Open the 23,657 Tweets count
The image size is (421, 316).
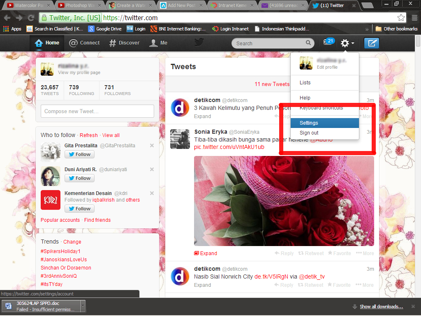click(x=50, y=90)
